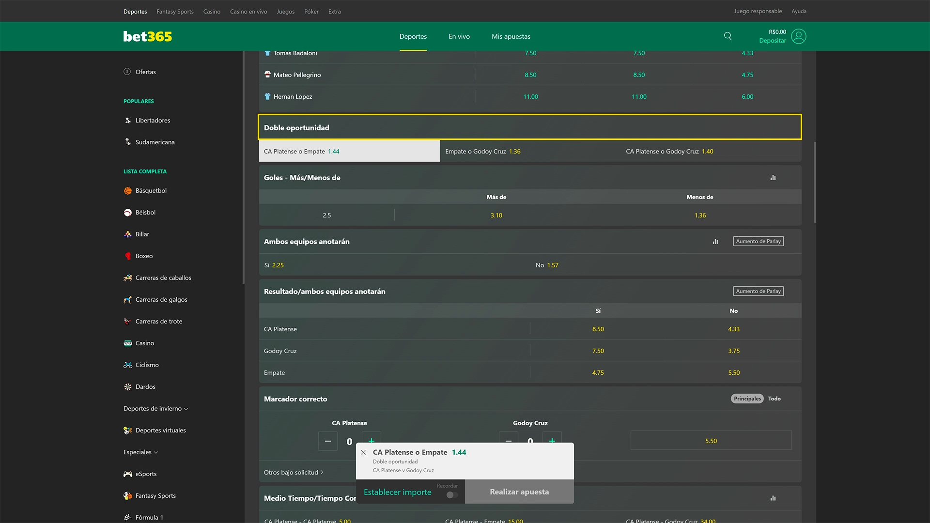930x523 pixels.
Task: Click Aumento de Parlay in Ambos equipos anotarán
Action: pos(758,241)
